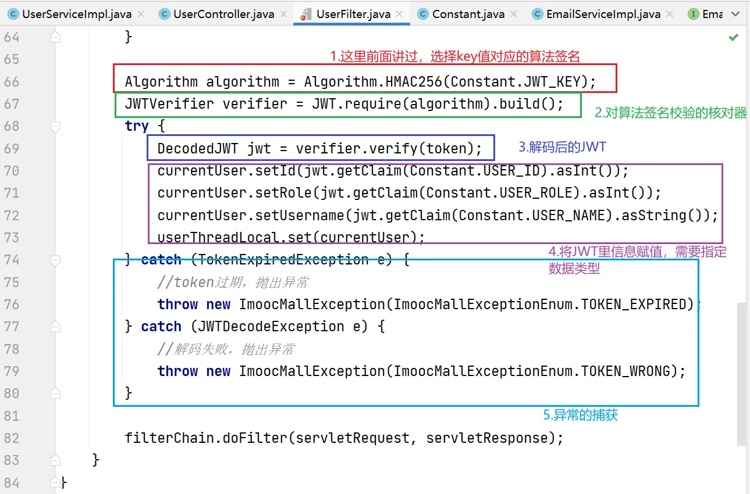Image resolution: width=750 pixels, height=494 pixels.
Task: Click line number 83 in the gutter
Action: pyautogui.click(x=12, y=460)
